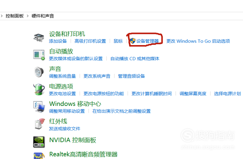Viewport: 243px width, 159px height.
Task: Click the speaker icon for 声音
Action: coord(39,72)
